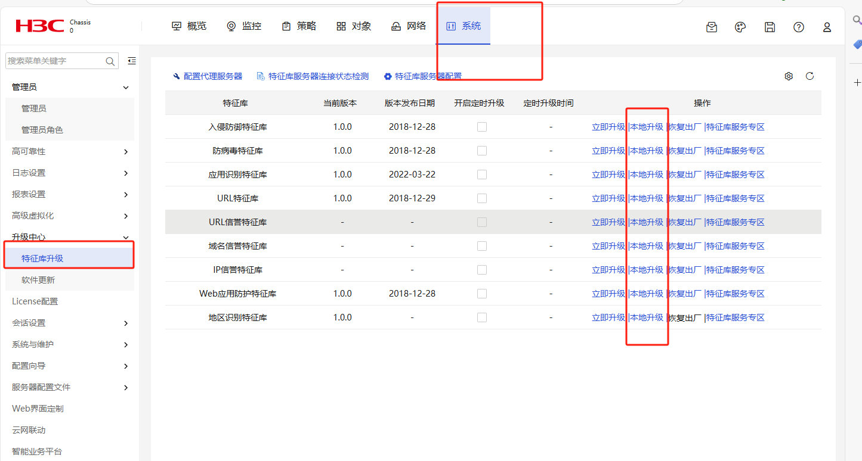
Task: Click 本地升级 for IP信誉特征库
Action: [x=647, y=270]
